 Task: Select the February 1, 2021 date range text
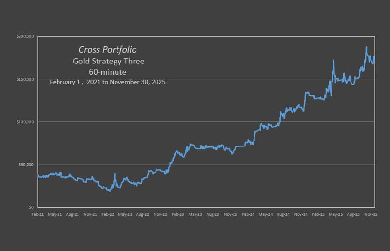pos(108,82)
